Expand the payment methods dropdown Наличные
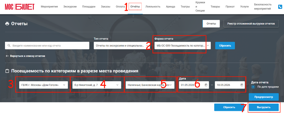 pos(150,85)
